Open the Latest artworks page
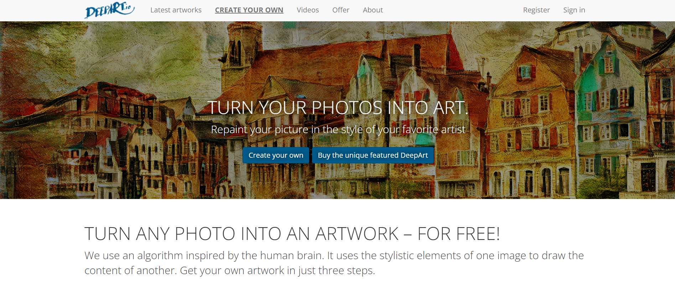 pyautogui.click(x=176, y=10)
